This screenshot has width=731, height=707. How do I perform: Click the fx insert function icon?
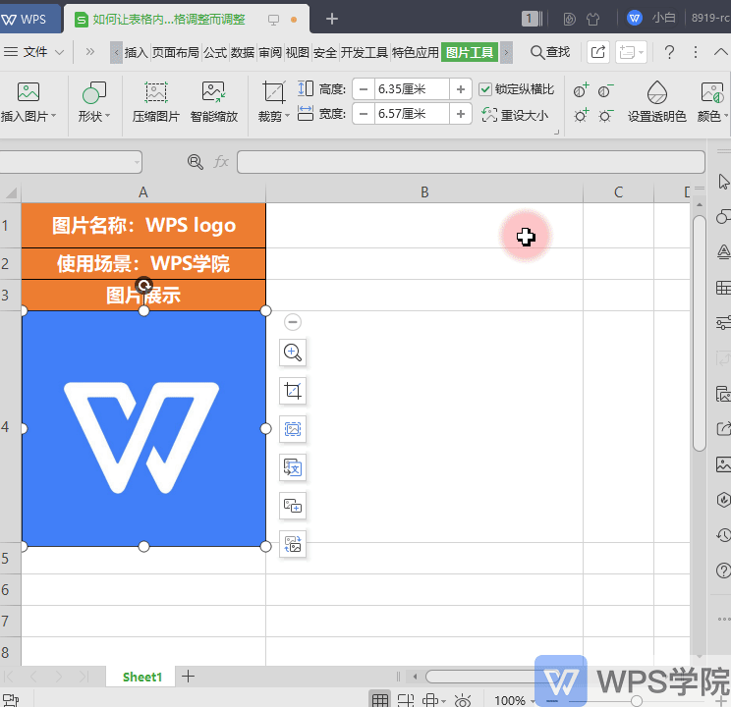coord(220,162)
